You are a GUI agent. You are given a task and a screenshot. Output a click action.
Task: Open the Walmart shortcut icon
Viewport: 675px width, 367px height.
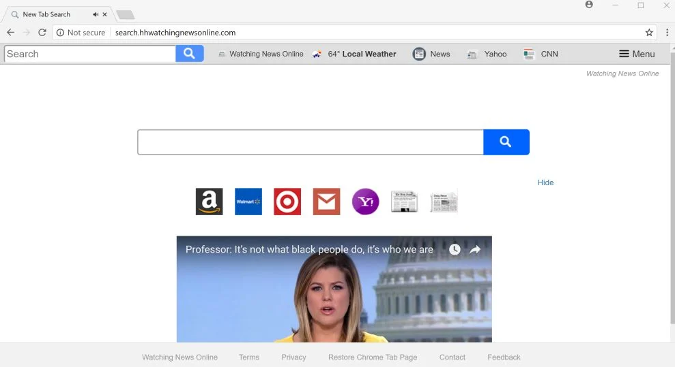(x=248, y=202)
